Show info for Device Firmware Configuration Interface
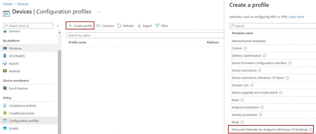 (x=290, y=63)
